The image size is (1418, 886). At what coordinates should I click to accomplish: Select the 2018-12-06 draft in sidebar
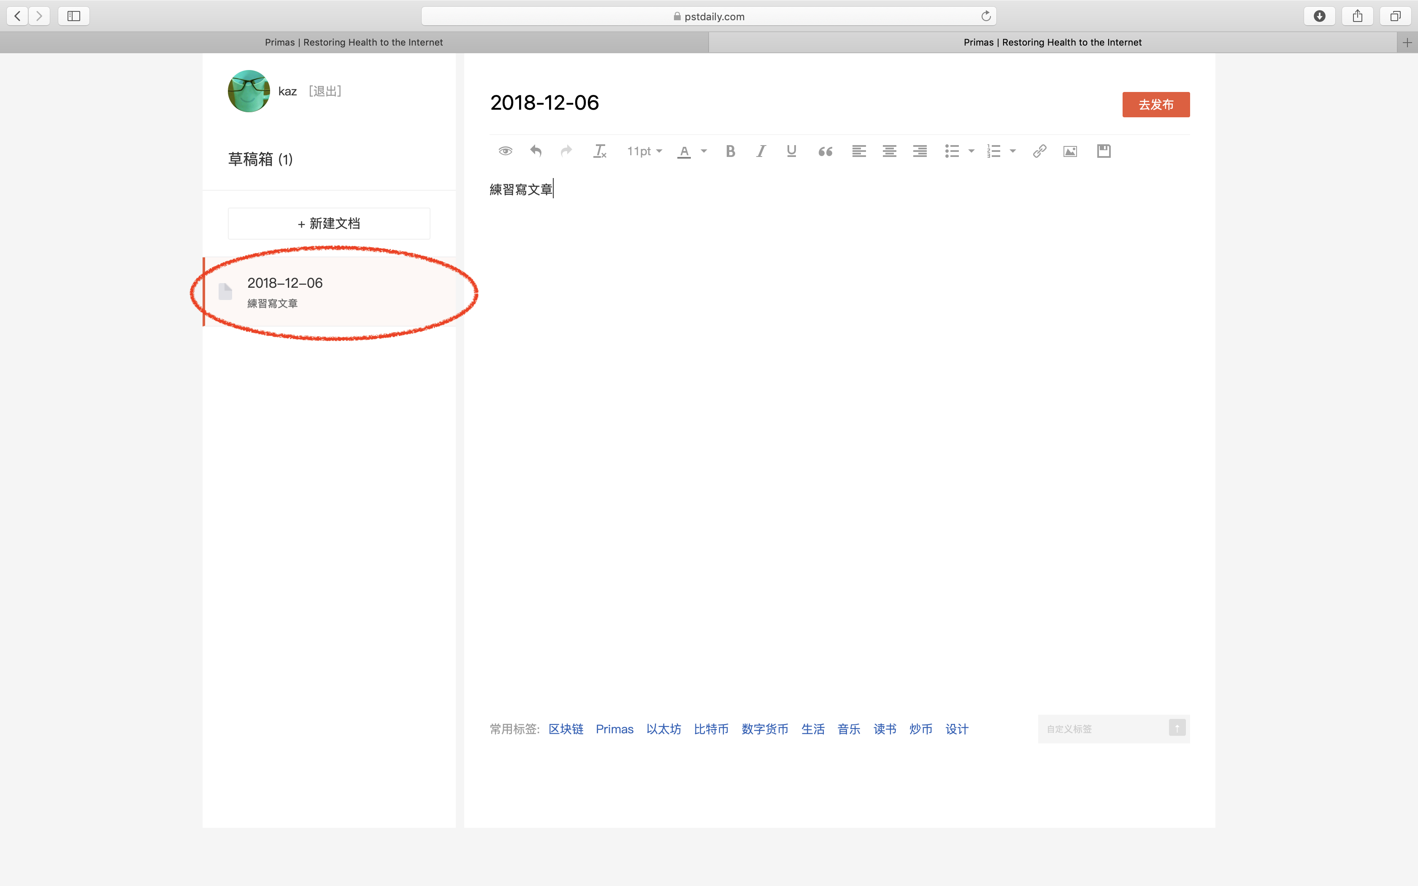point(329,291)
